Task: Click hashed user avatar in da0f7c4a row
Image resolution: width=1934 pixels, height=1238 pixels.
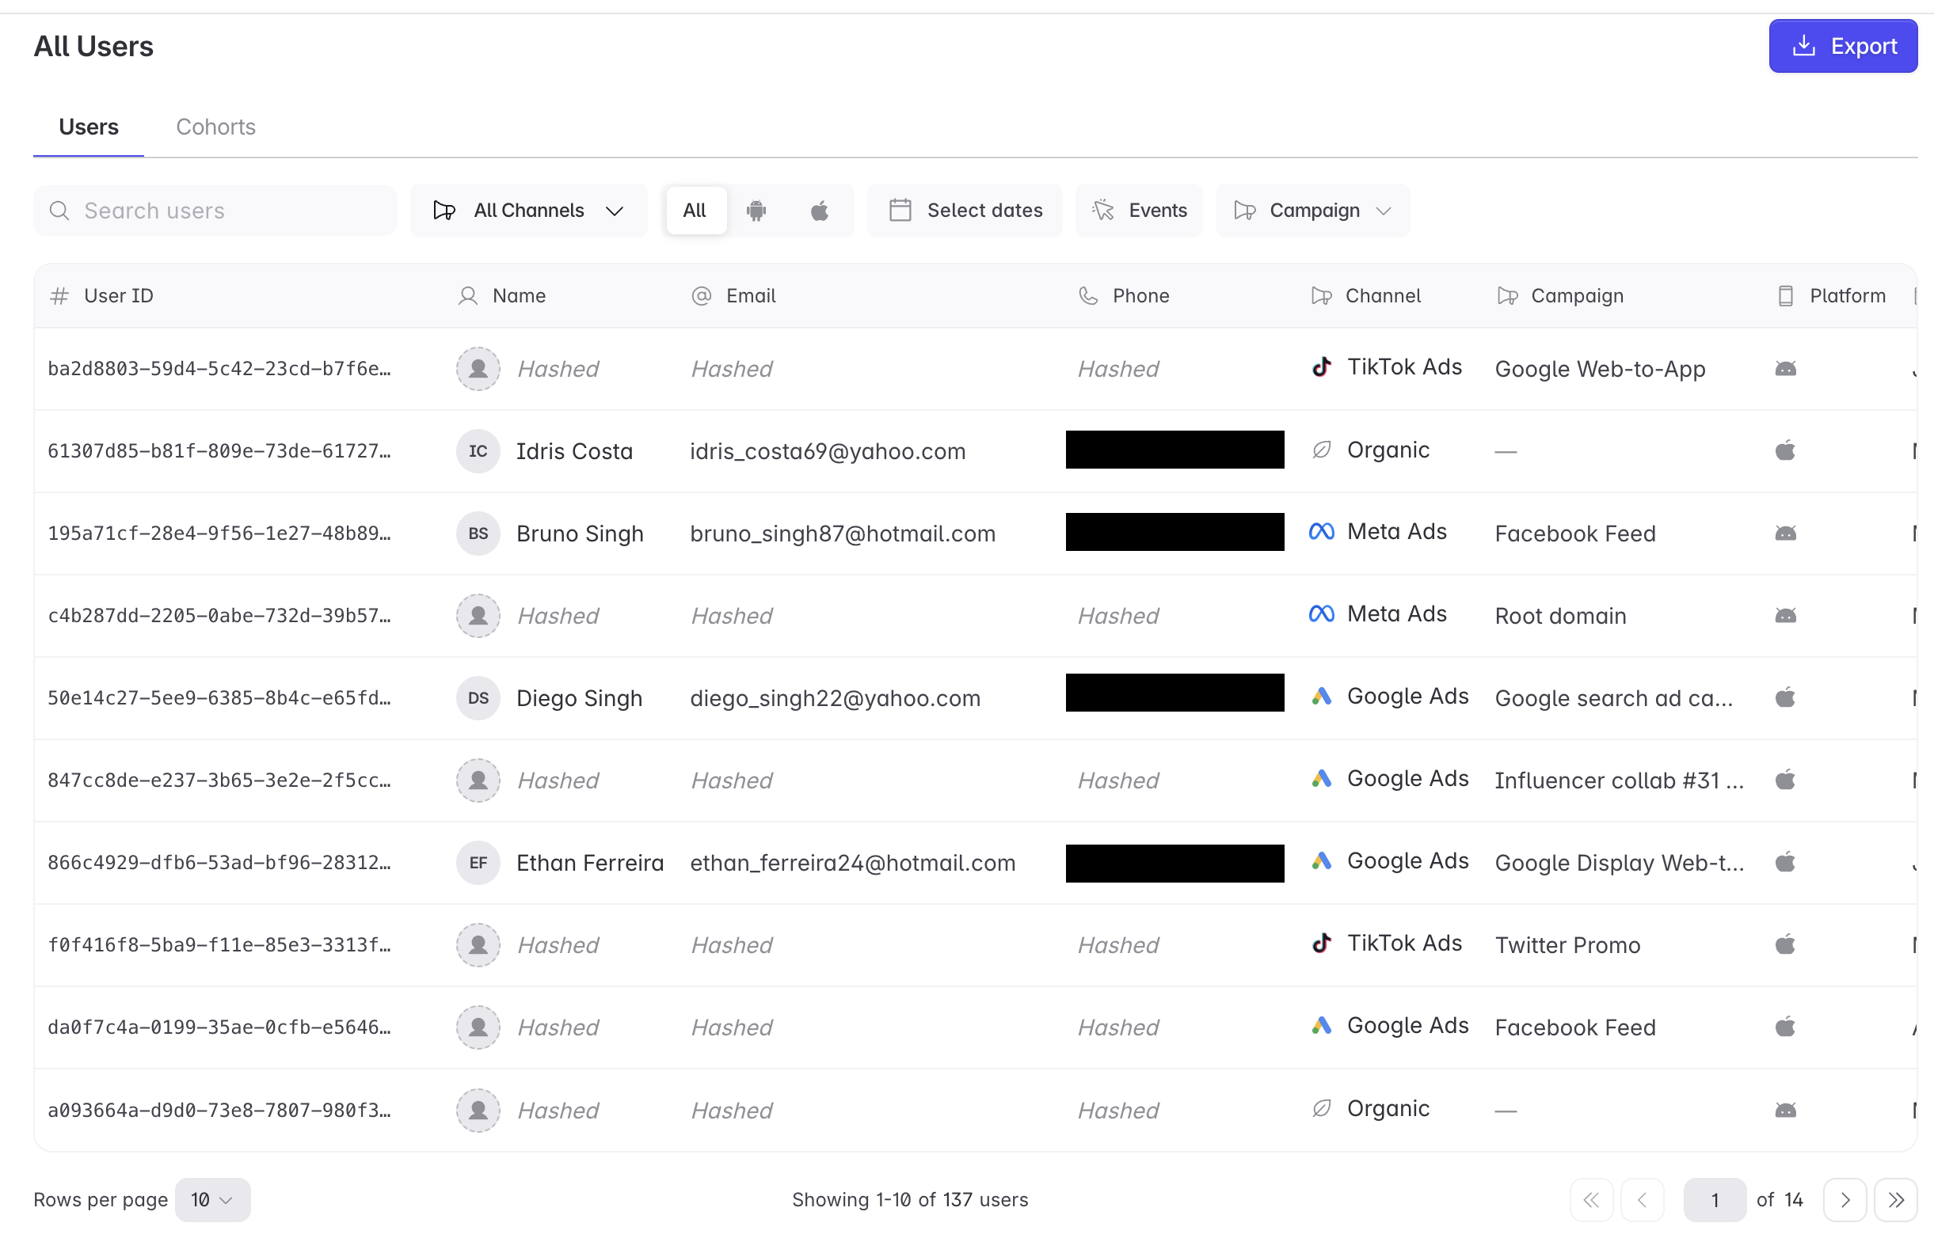Action: pyautogui.click(x=478, y=1027)
